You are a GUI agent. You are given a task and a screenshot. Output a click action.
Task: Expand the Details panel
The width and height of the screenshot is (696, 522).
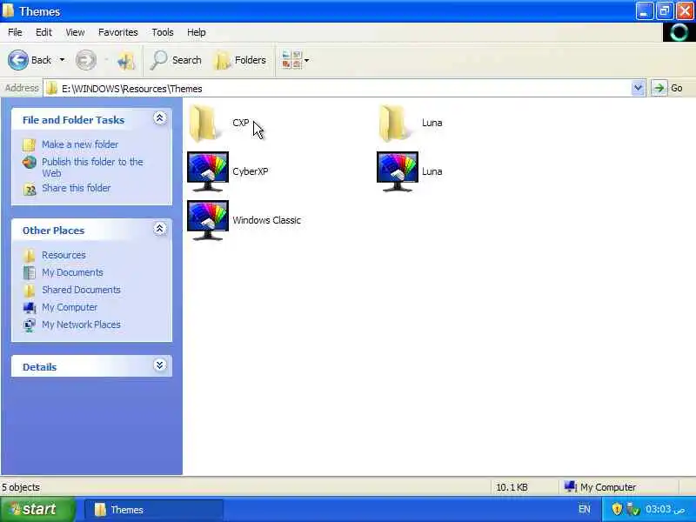coord(160,365)
